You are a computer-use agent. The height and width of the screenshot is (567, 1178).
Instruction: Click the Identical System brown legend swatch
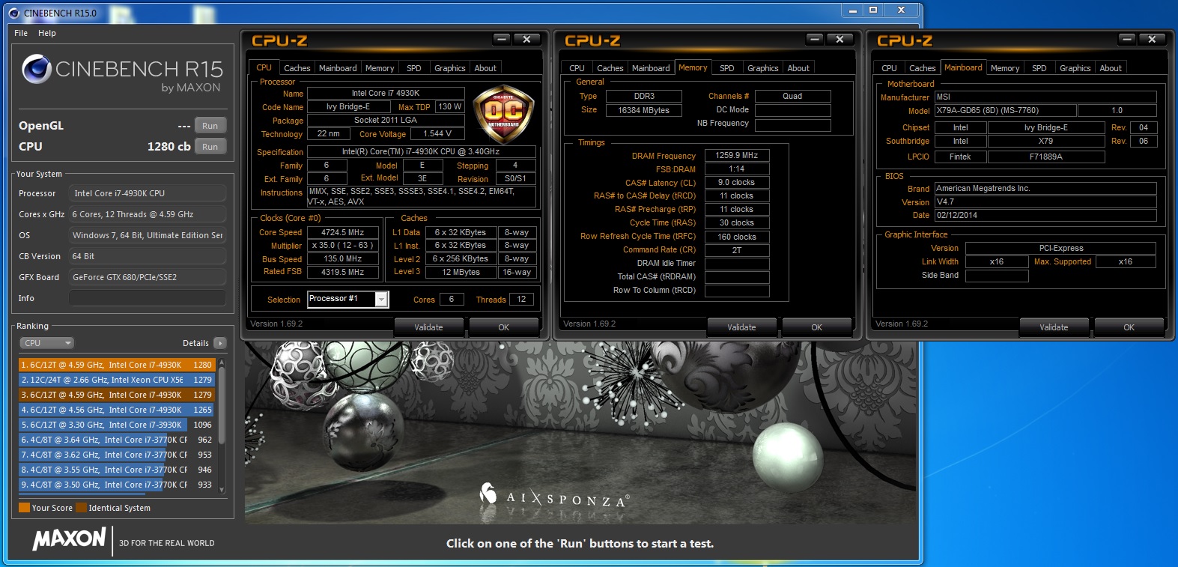point(81,508)
